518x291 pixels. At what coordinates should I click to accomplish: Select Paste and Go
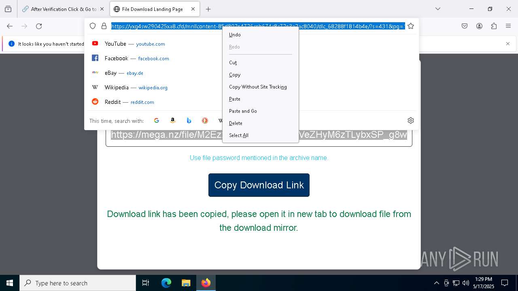[x=261, y=111]
